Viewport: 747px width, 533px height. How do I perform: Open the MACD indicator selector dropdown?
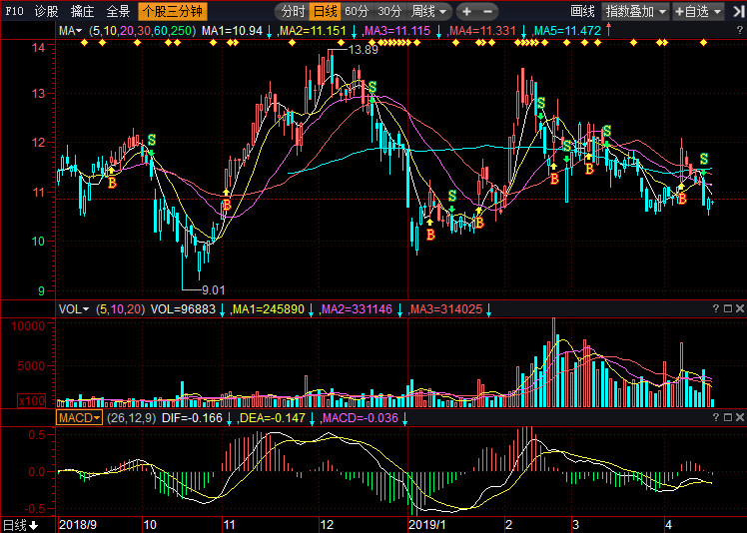click(79, 417)
